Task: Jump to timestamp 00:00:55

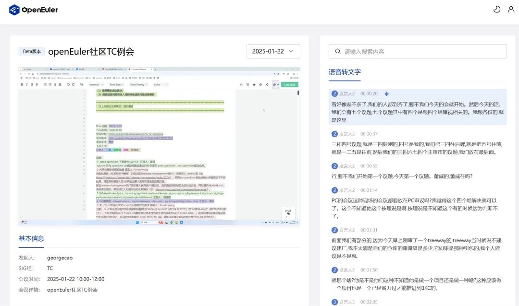Action: point(369,166)
